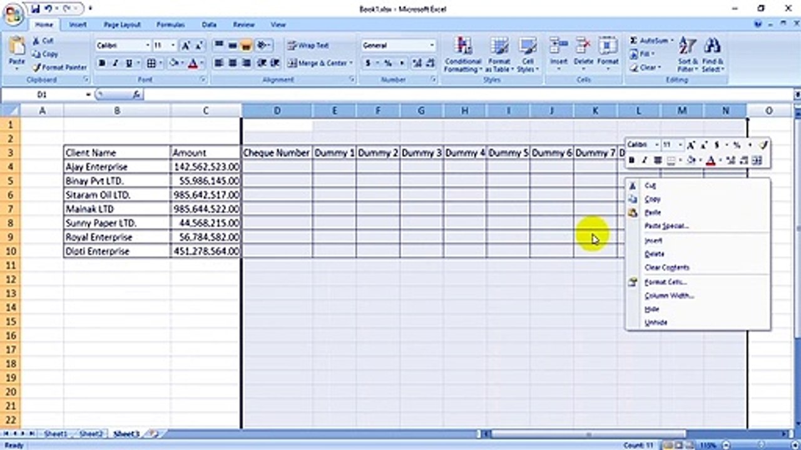Viewport: 801px width, 450px height.
Task: Expand the Clear dropdown
Action: (x=659, y=67)
